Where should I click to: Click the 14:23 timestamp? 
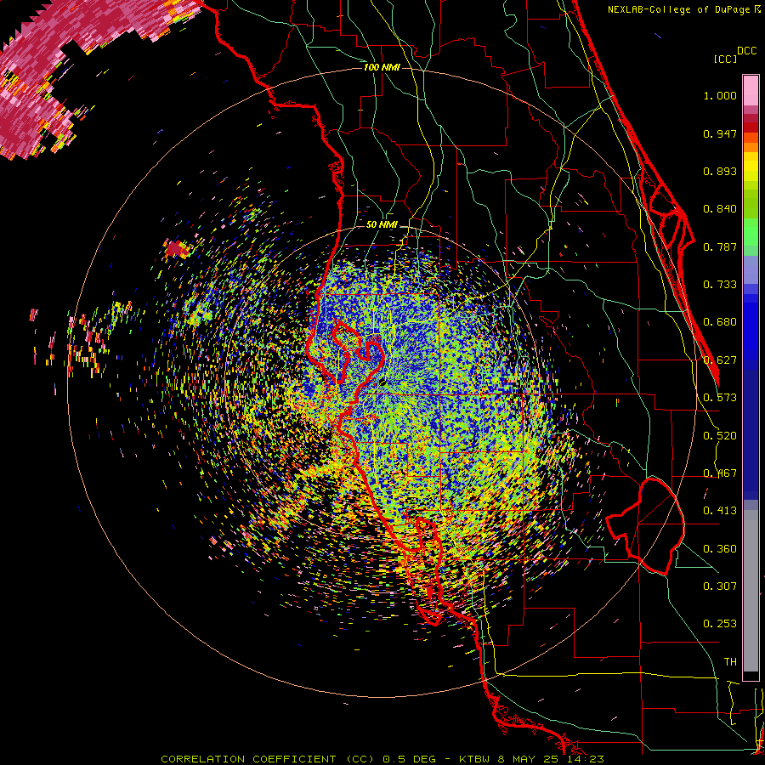point(586,759)
